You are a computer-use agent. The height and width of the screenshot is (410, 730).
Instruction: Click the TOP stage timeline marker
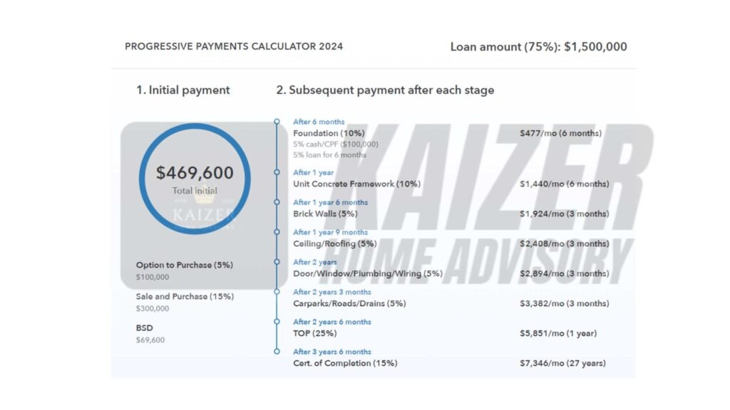(277, 322)
